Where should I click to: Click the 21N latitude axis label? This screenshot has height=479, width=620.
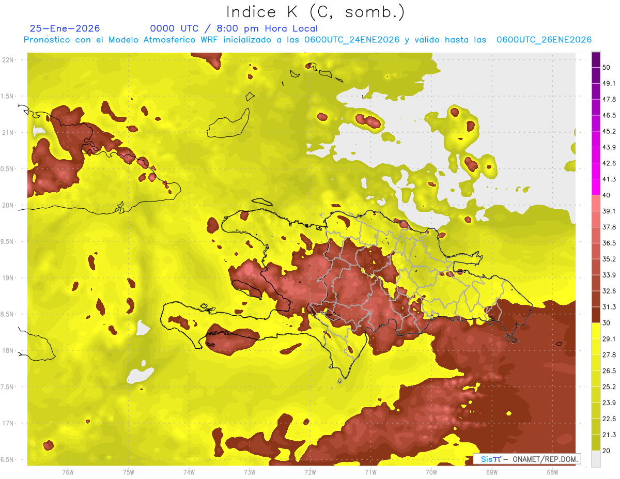[x=8, y=132]
